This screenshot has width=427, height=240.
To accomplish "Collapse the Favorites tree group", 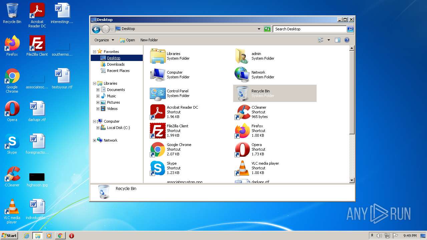I will [94, 52].
